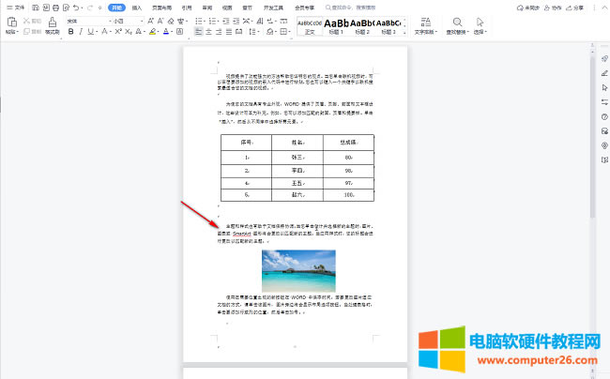This screenshot has height=379, width=610.
Task: Click the Format Painter brush icon
Action: [52, 21]
